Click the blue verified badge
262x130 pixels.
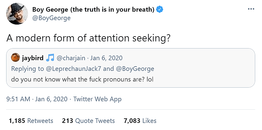point(160,9)
